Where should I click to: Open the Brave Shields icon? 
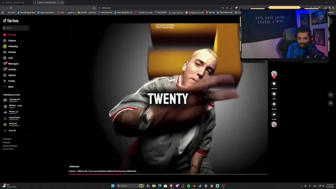236,8
